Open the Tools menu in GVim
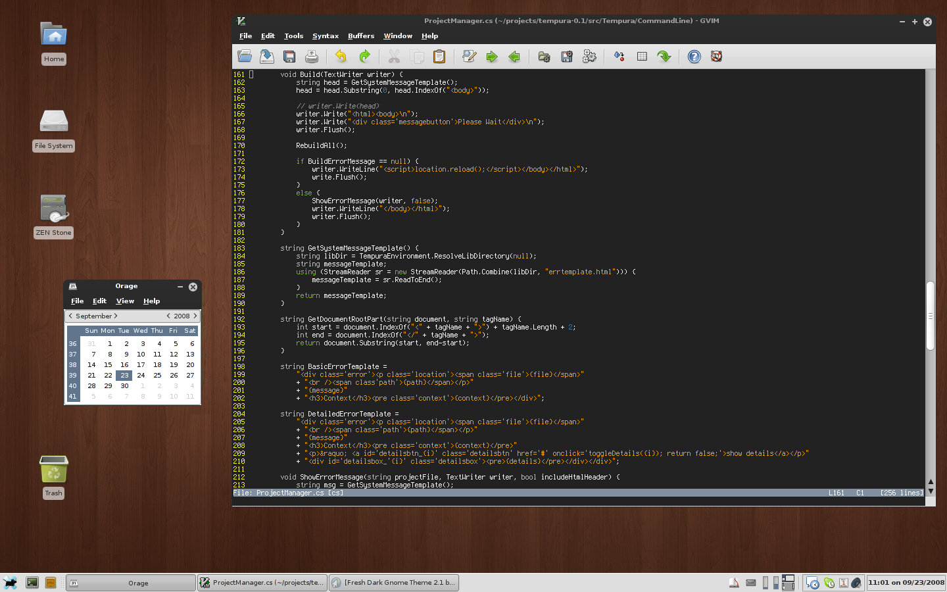 pyautogui.click(x=293, y=36)
